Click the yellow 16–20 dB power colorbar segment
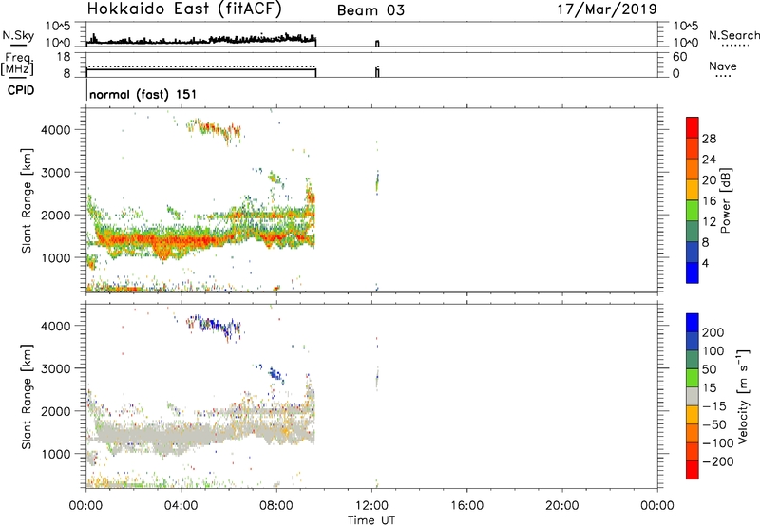The width and height of the screenshot is (760, 526). point(693,190)
